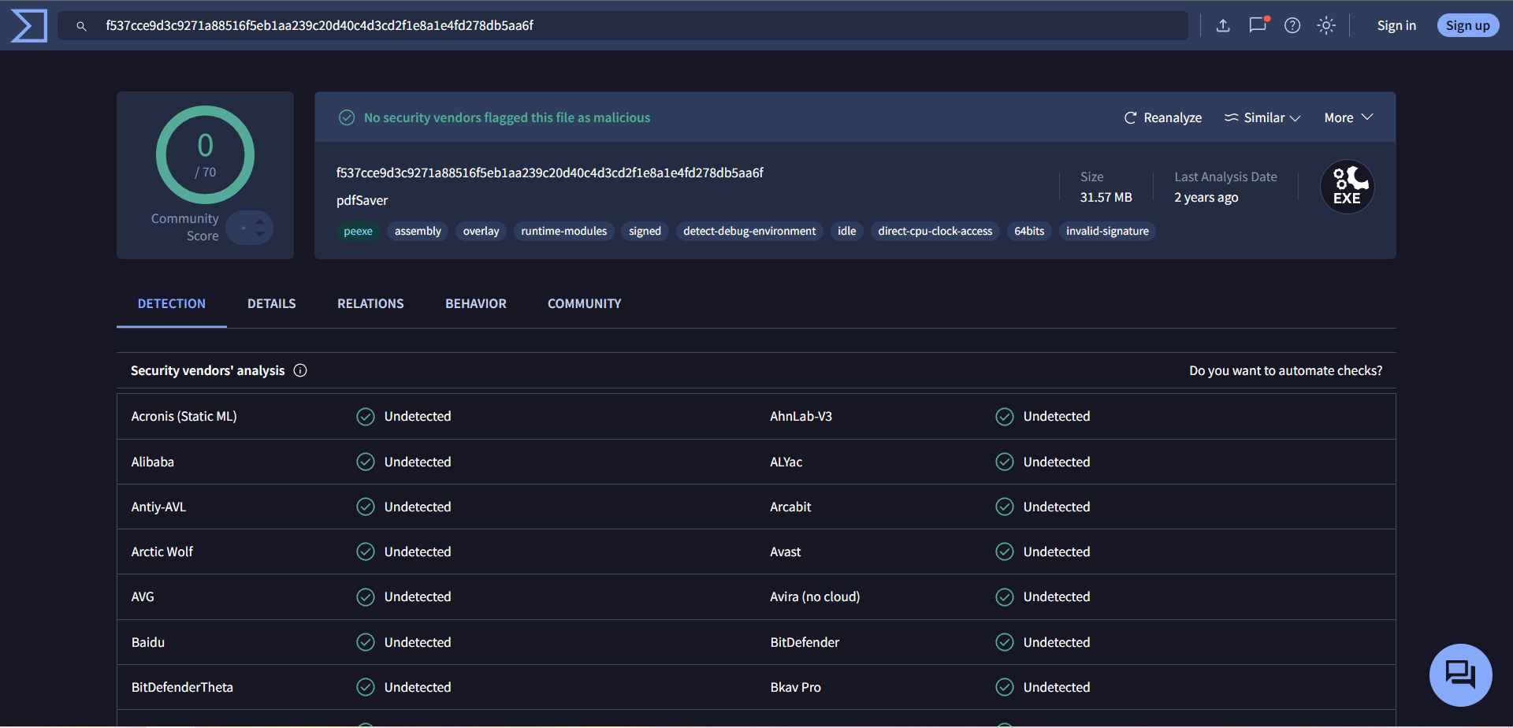Click the Sign up button
The image size is (1513, 728).
click(1467, 26)
